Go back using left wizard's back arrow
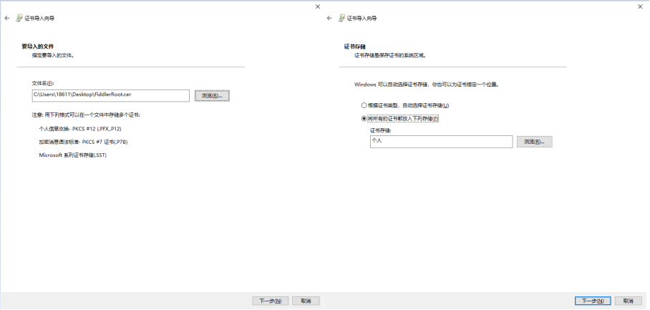The width and height of the screenshot is (650, 310). (6, 18)
